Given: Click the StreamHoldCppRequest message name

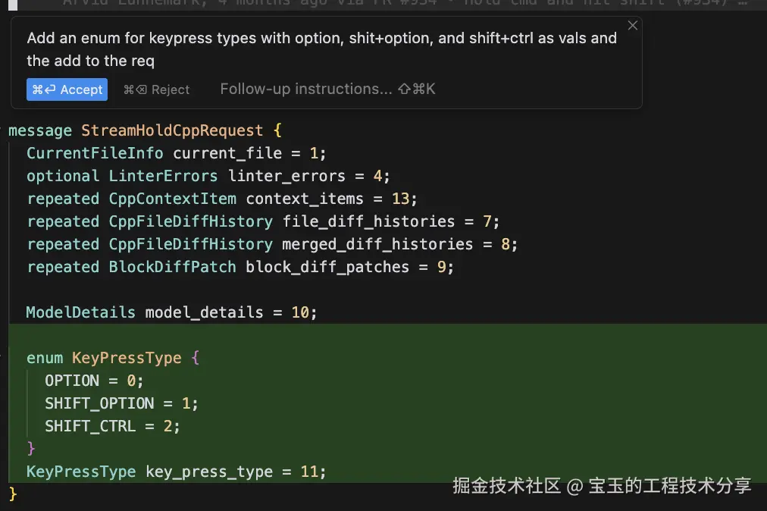Looking at the screenshot, I should (x=172, y=130).
